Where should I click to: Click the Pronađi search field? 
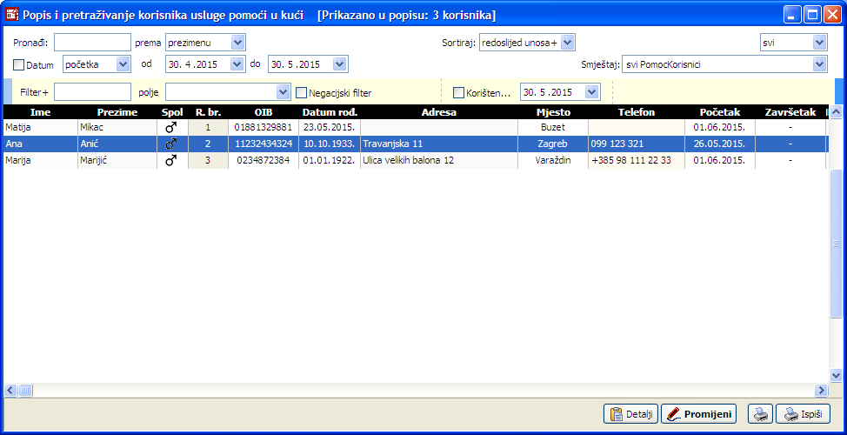[x=92, y=42]
